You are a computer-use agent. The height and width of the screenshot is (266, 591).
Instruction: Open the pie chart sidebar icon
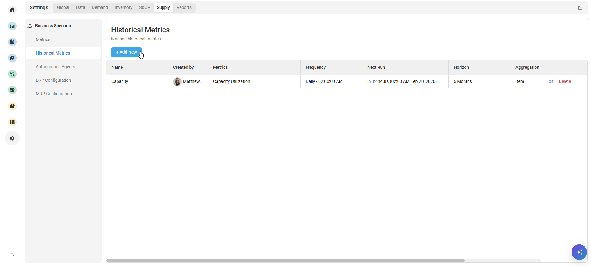pyautogui.click(x=12, y=106)
